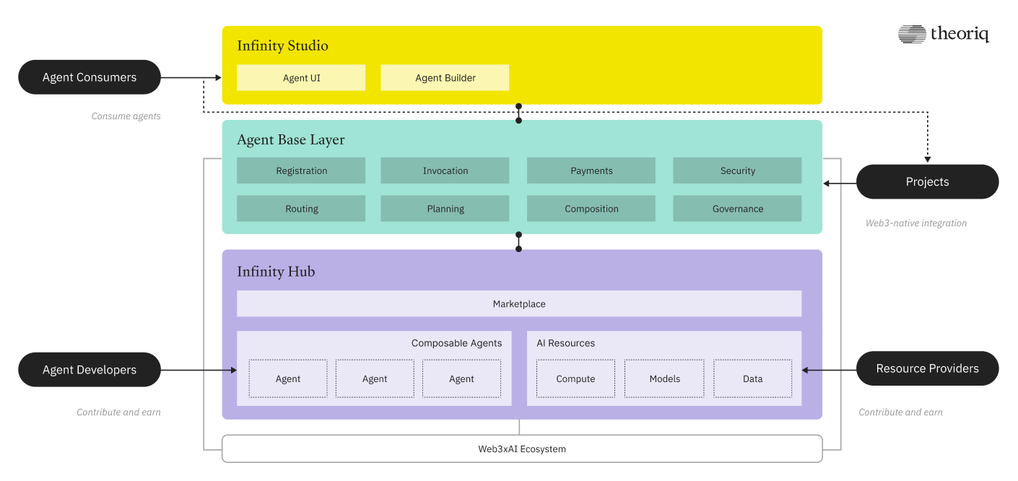Select the Governance module
This screenshot has width=1018, height=481.
tap(737, 209)
